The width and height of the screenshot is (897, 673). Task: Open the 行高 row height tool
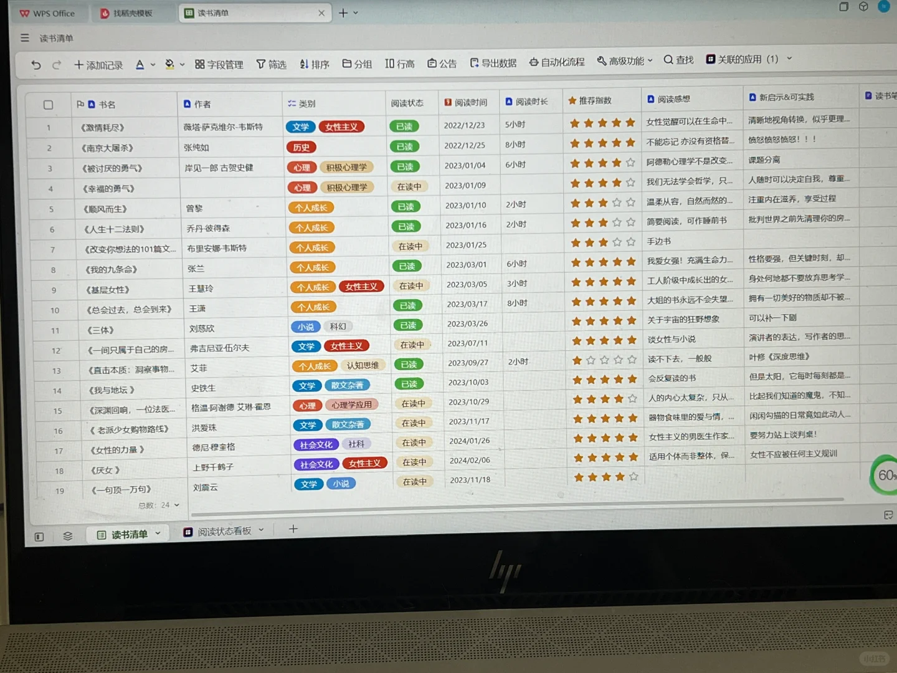(399, 64)
